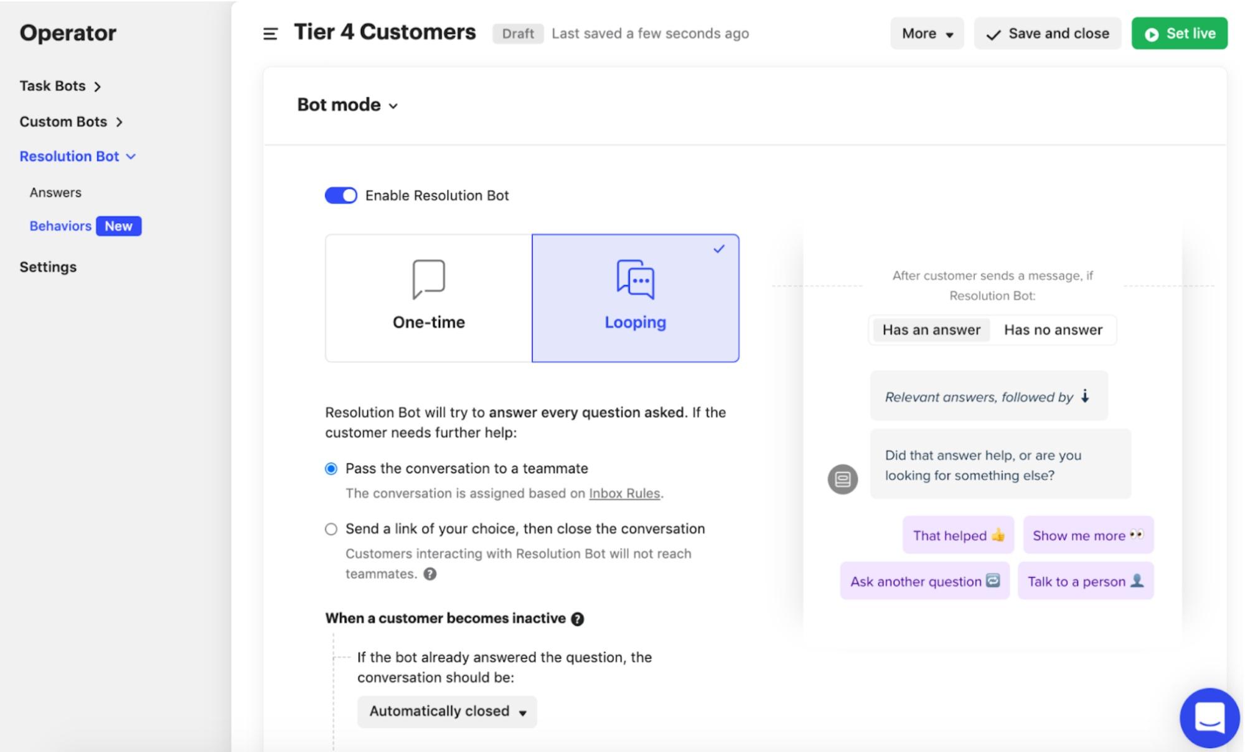The image size is (1245, 752).
Task: Click the Draft status badge
Action: tap(518, 34)
